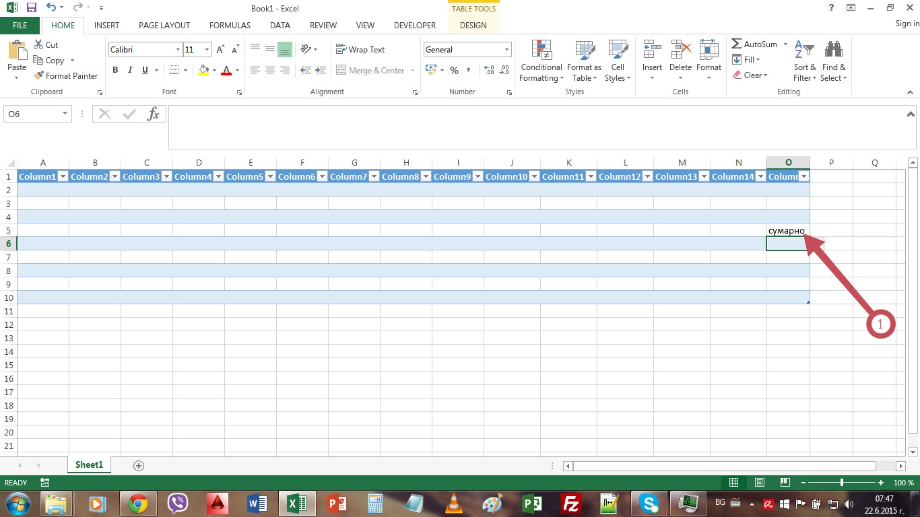Open the Column1 filter dropdown
This screenshot has width=920, height=517.
(x=63, y=176)
